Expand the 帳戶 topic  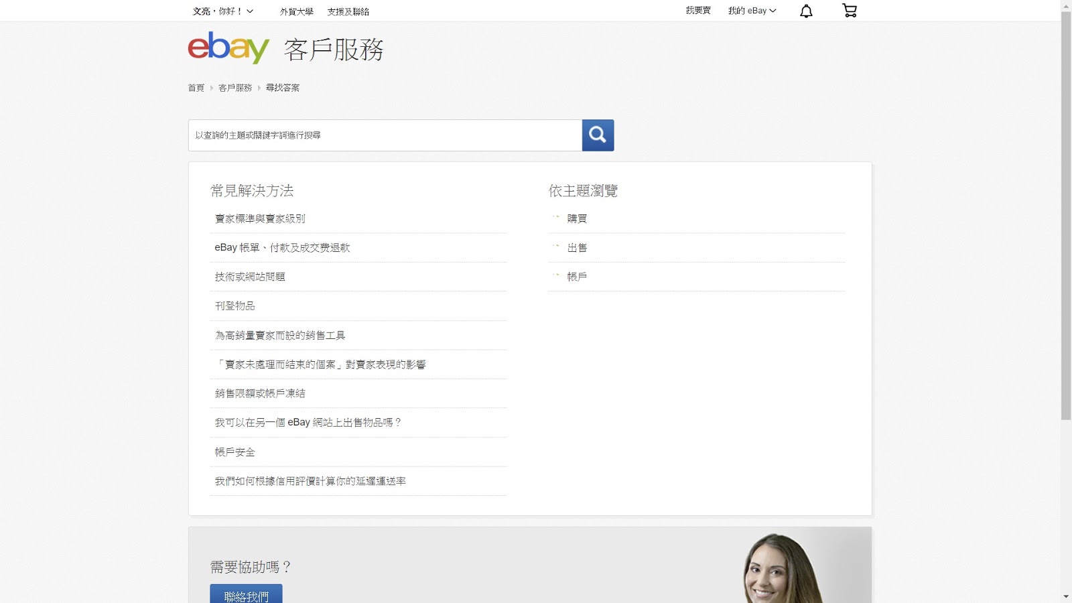click(577, 276)
